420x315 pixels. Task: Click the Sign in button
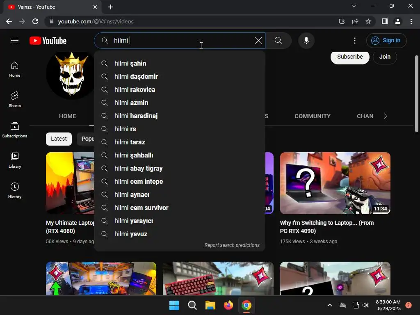coord(386,41)
